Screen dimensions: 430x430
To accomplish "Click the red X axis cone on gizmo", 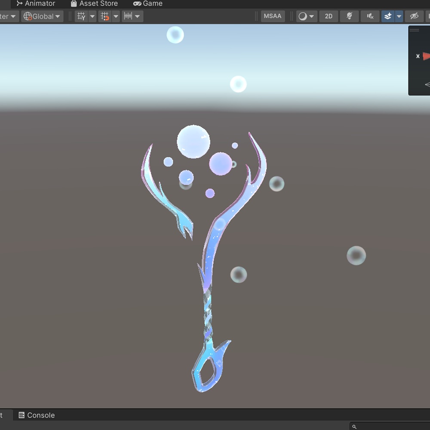I will click(427, 56).
